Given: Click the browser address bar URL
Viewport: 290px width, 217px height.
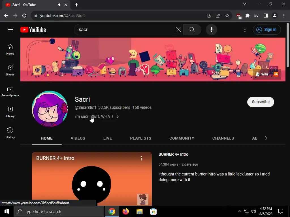Looking at the screenshot, I should point(63,16).
